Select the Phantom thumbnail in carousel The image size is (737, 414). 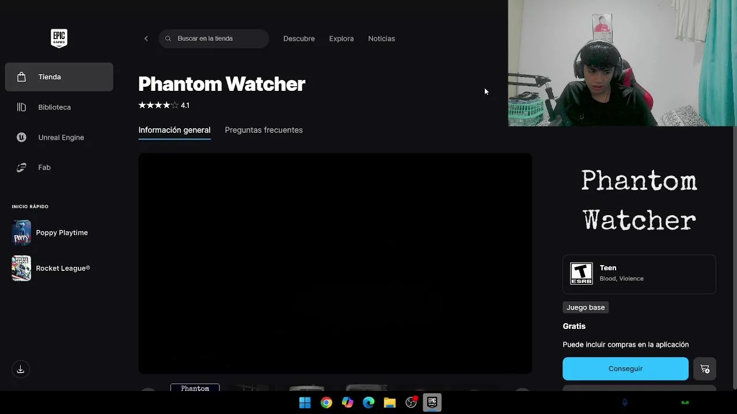click(195, 388)
